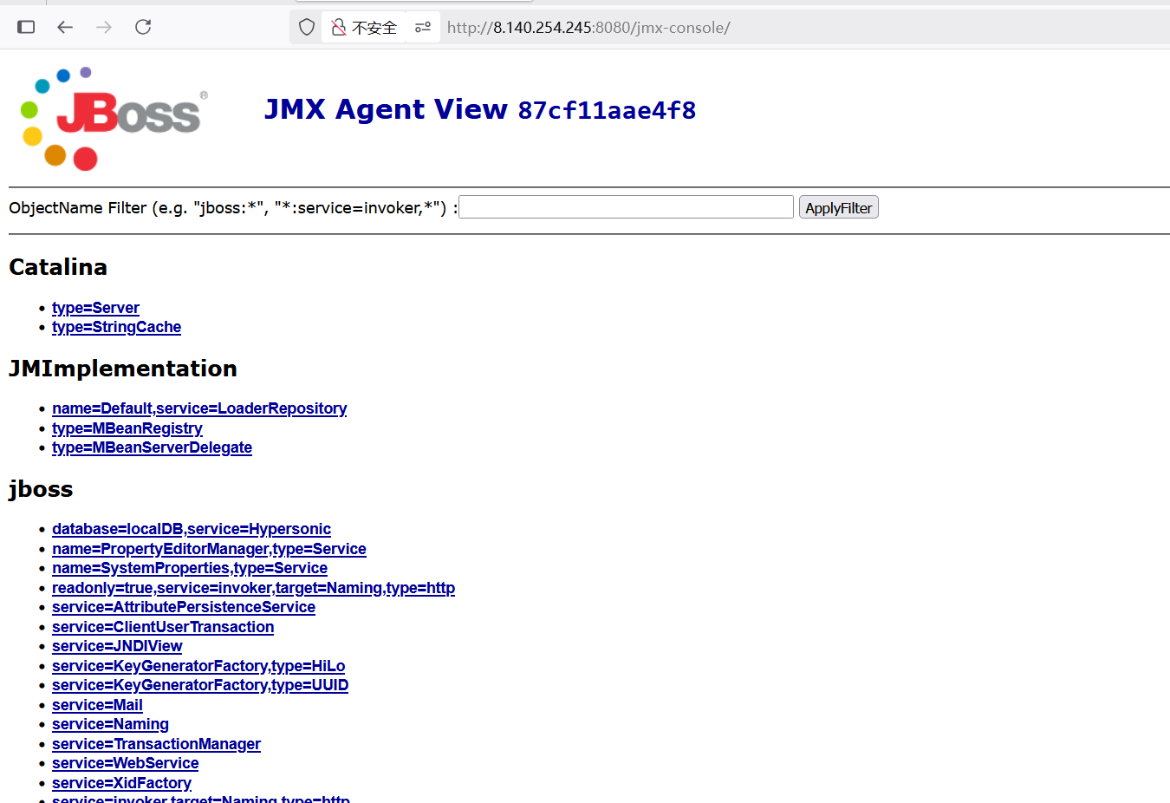Click the insecure connection lock icon
This screenshot has width=1170, height=803.
pos(339,27)
